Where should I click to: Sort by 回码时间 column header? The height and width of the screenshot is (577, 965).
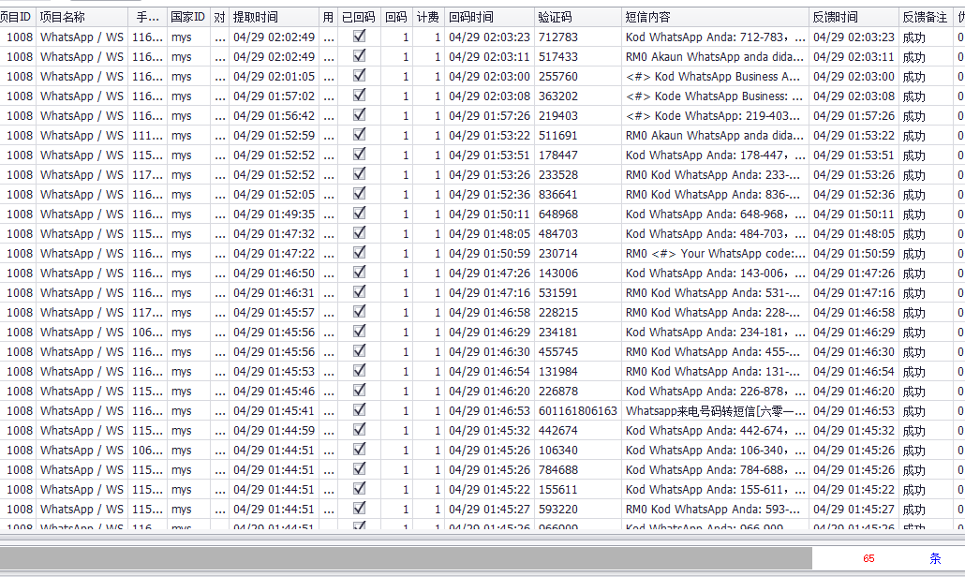pos(489,17)
